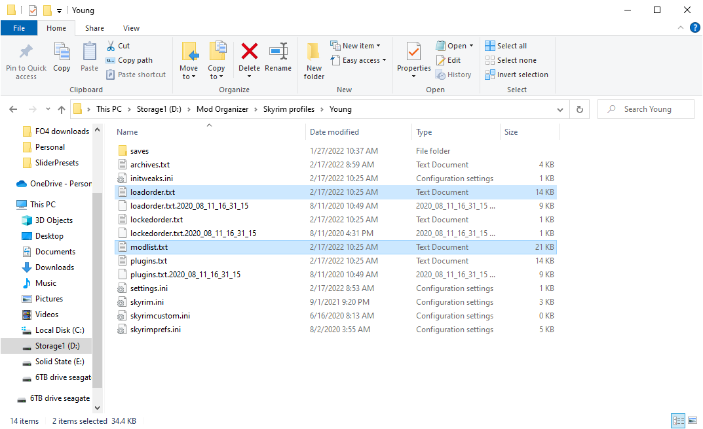
Task: Click Storage1 (D:) breadcrumb
Action: (x=159, y=109)
